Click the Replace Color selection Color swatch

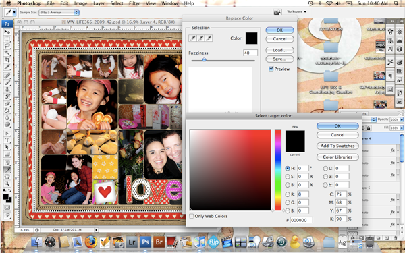[251, 38]
